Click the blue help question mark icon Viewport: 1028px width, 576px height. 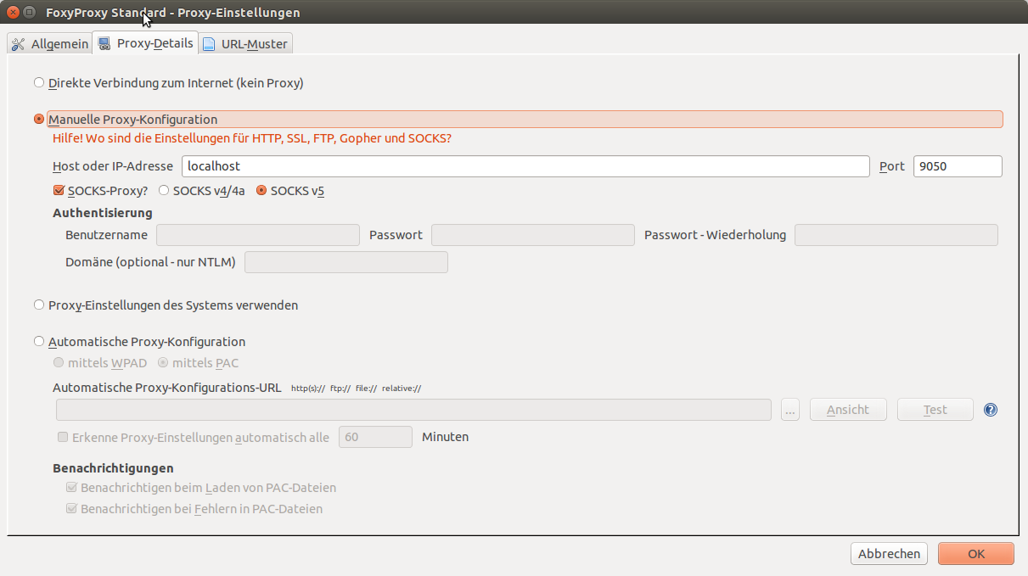click(x=991, y=410)
